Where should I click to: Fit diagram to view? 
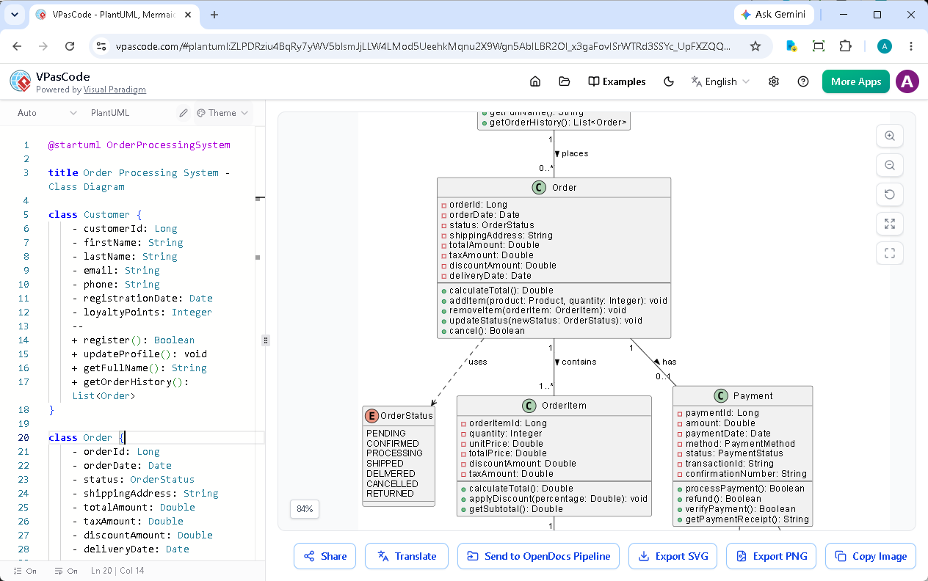890,224
